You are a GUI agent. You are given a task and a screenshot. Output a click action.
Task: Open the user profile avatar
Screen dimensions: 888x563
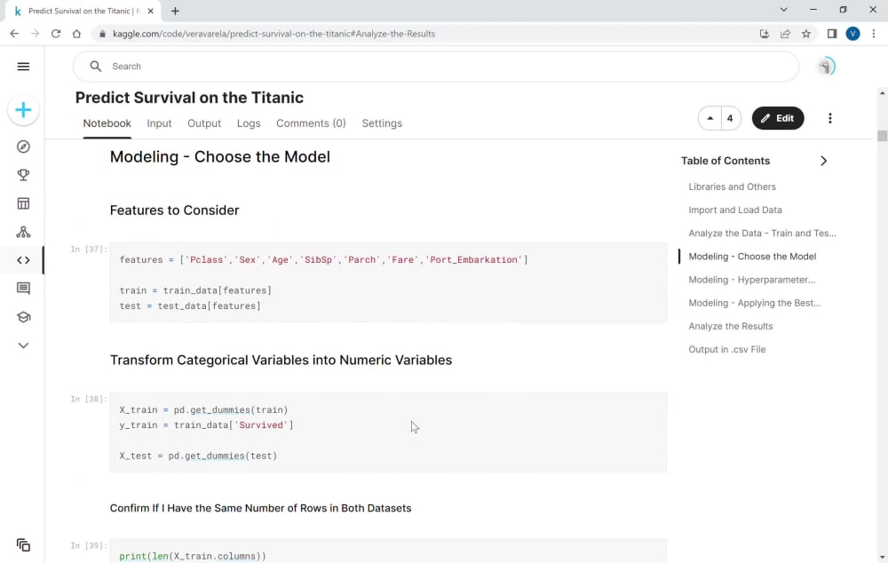(x=826, y=67)
